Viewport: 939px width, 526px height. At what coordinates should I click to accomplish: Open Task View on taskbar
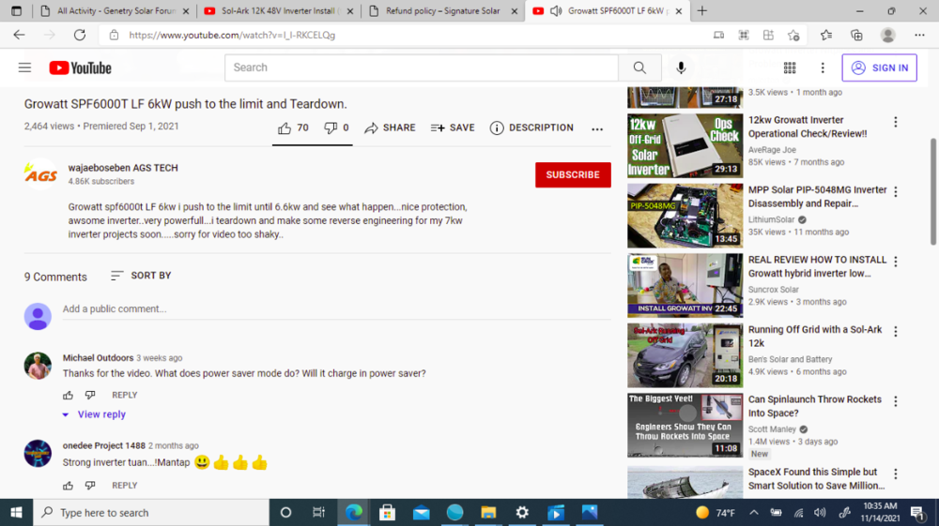click(x=318, y=512)
